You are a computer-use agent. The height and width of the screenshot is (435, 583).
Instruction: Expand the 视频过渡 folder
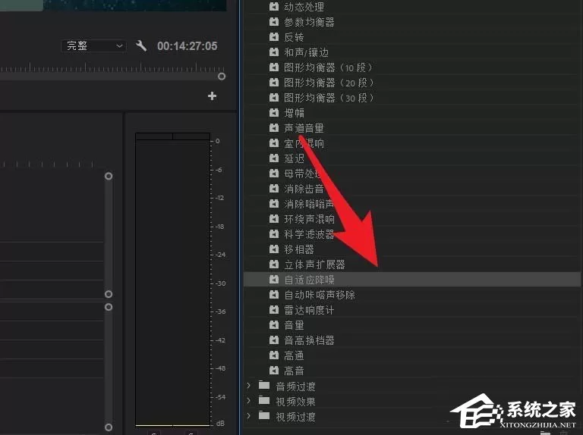pos(249,416)
